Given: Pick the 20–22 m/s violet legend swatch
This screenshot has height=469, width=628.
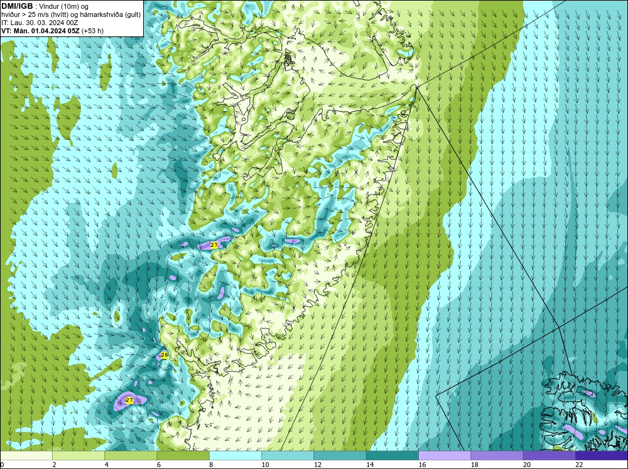Looking at the screenshot, I should [x=549, y=455].
